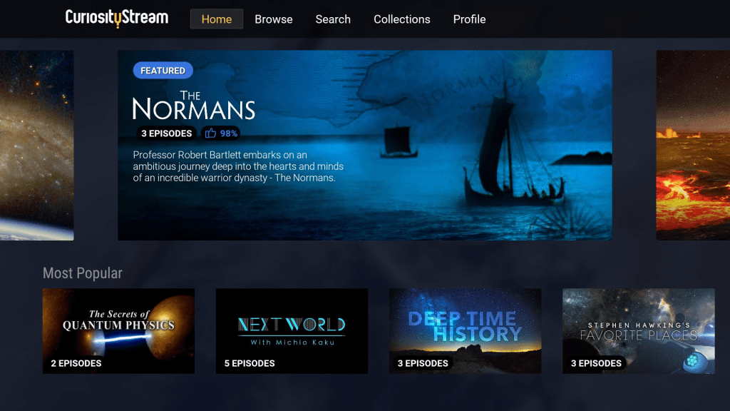Play Stephen Hawking's Favorite Places

[x=638, y=330]
